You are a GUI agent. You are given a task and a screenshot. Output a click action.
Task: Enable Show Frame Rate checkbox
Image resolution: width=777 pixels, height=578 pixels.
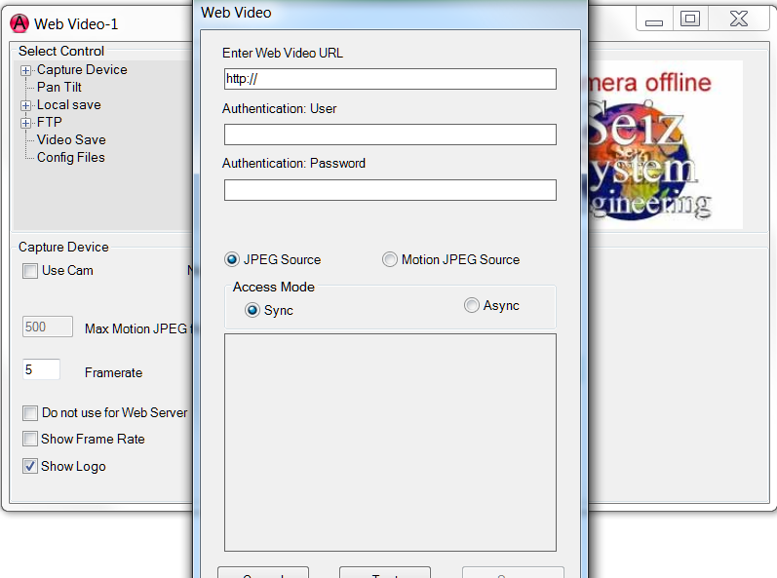tap(30, 439)
